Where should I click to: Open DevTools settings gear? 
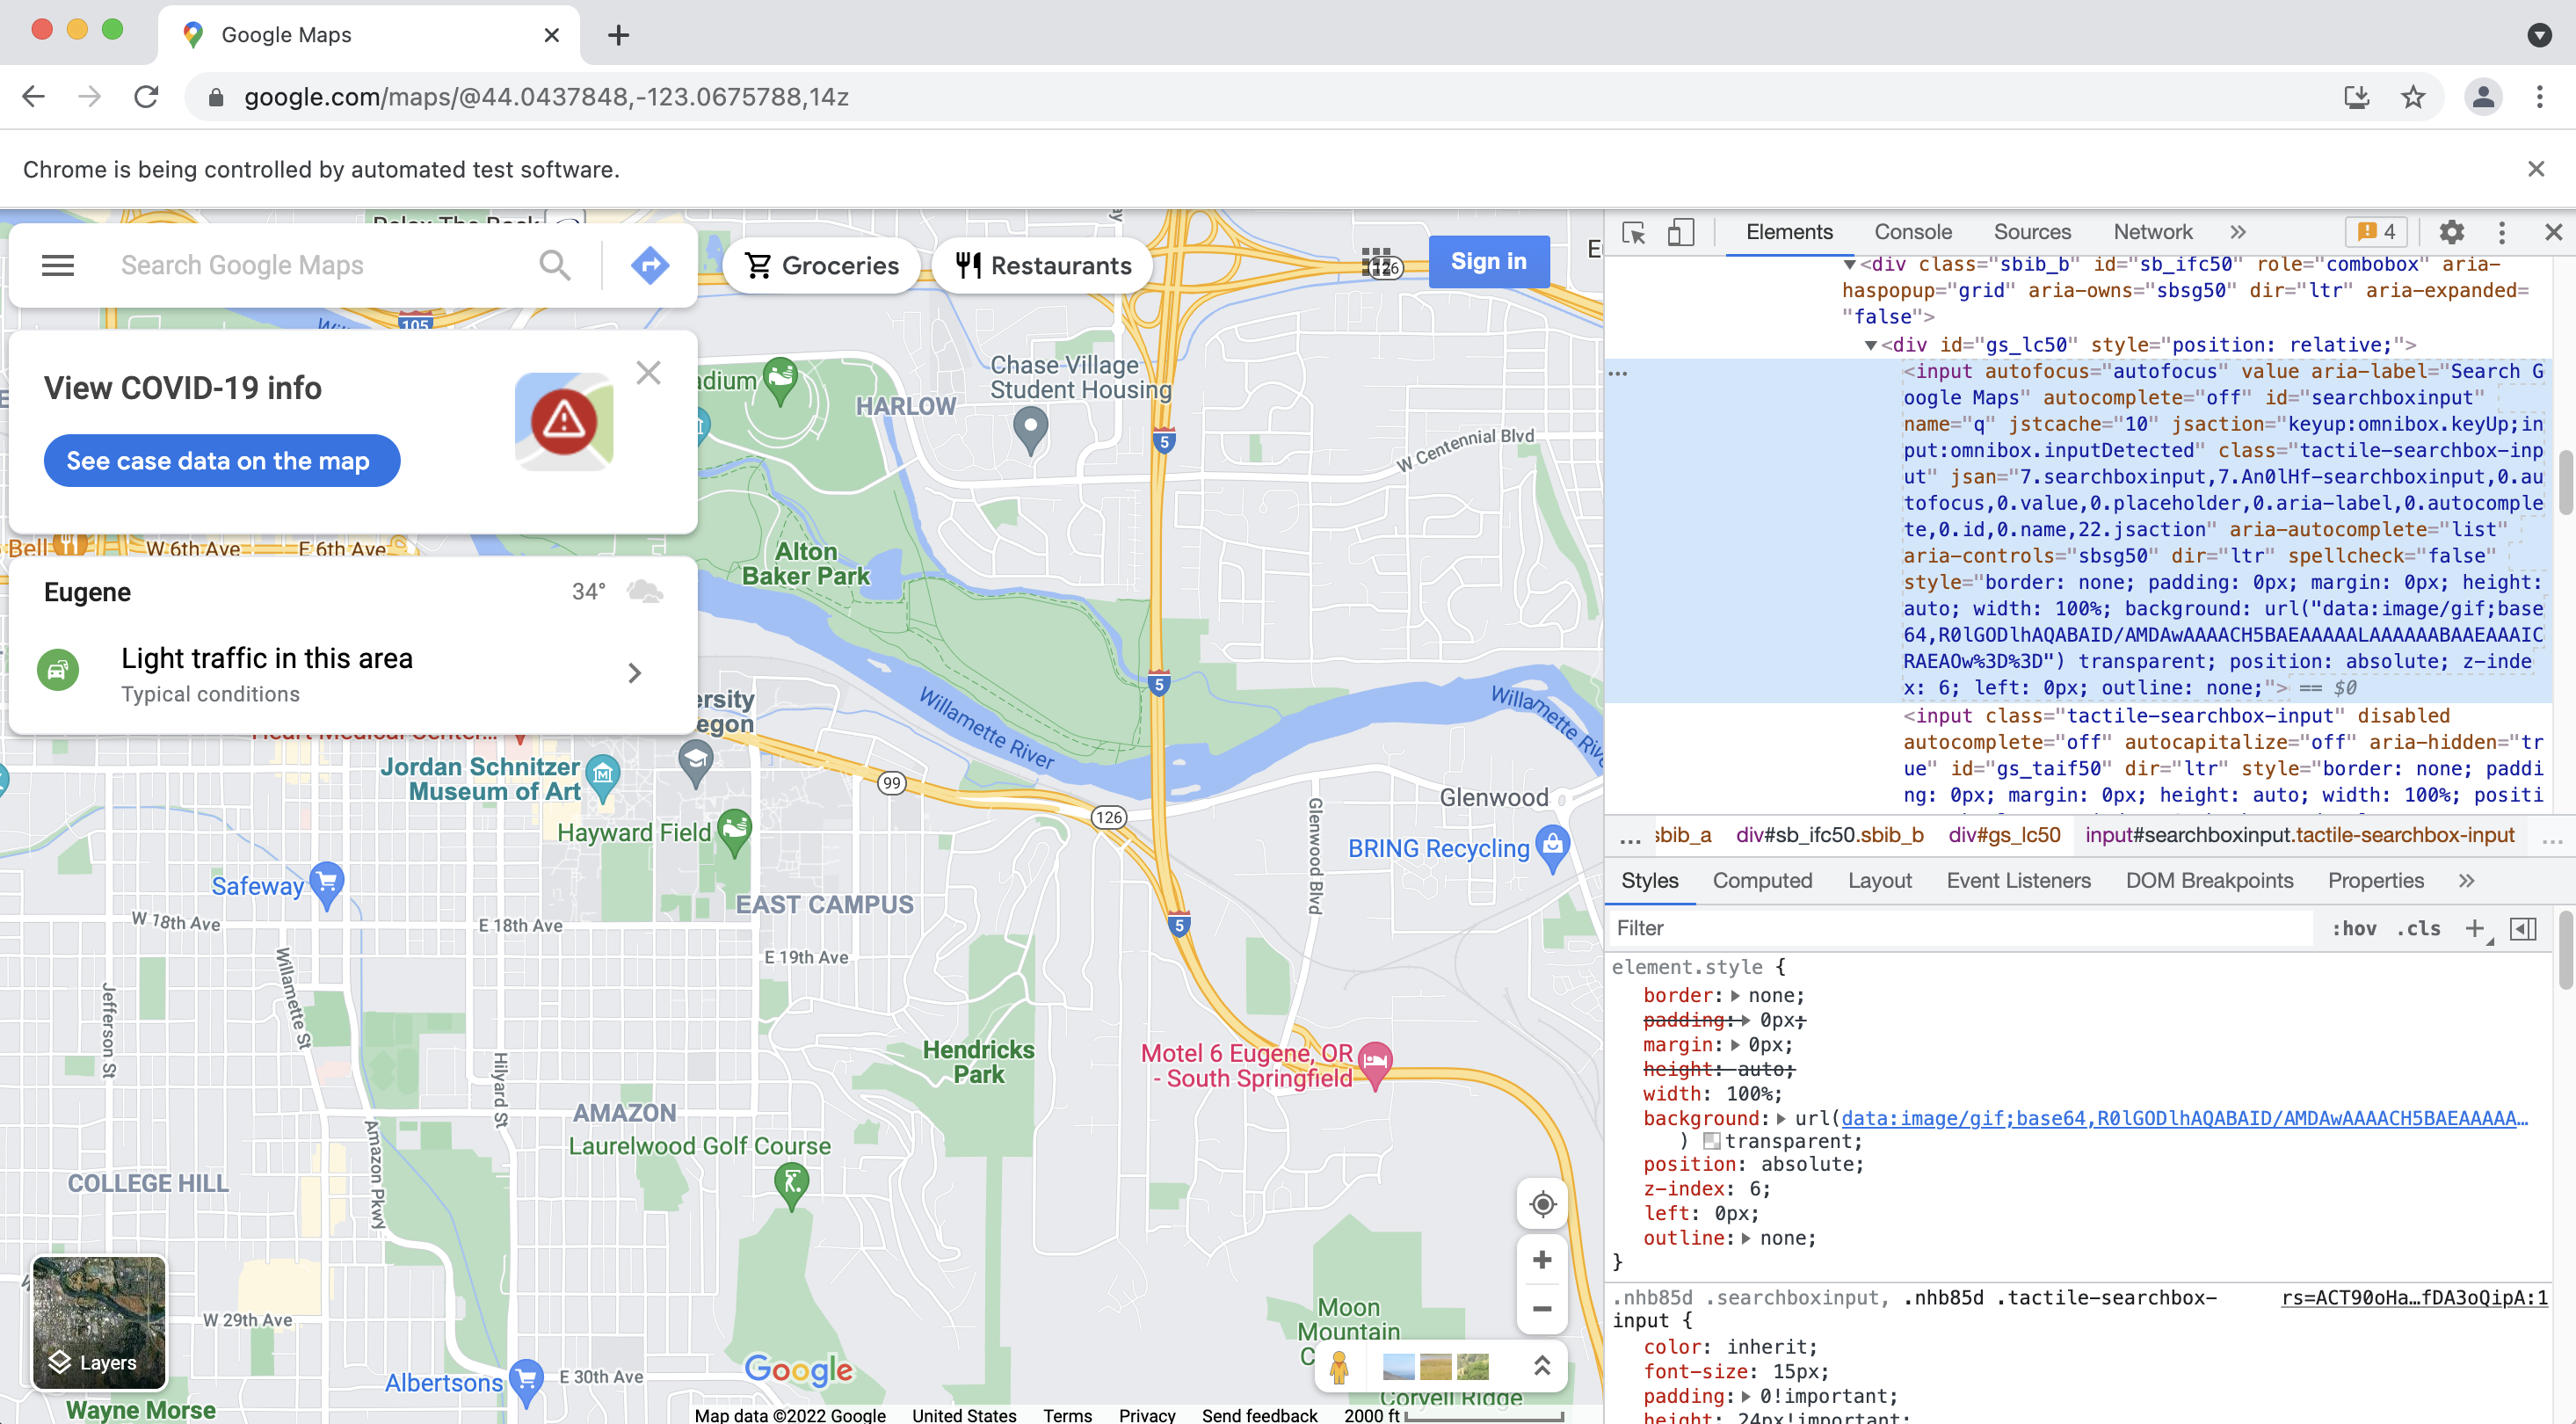point(2451,232)
